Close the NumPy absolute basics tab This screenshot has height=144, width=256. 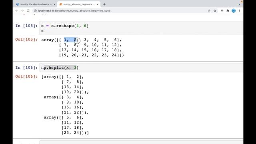54,4
